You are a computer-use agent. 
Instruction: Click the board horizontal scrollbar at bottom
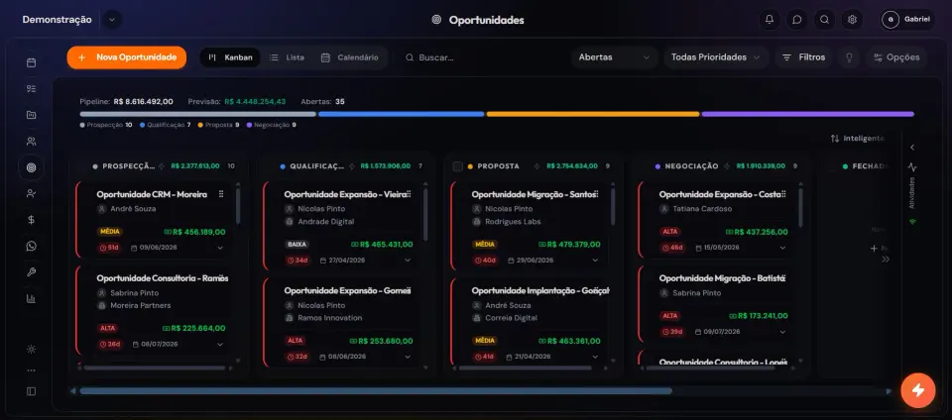pyautogui.click(x=376, y=391)
